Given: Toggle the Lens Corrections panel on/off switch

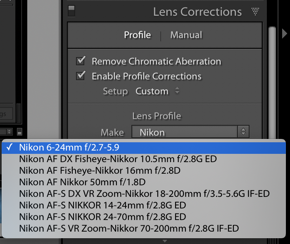Looking at the screenshot, I should (x=71, y=11).
